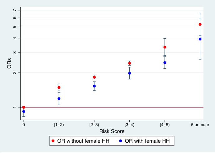215x153 pixels.
Task: Click the blue data point at risk score [1–2)
Action: coord(59,99)
